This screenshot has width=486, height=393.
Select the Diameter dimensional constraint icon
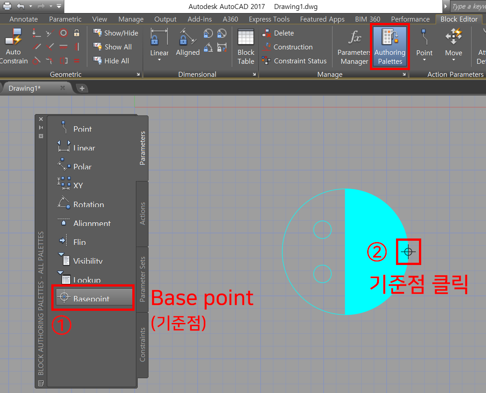pyautogui.click(x=222, y=33)
